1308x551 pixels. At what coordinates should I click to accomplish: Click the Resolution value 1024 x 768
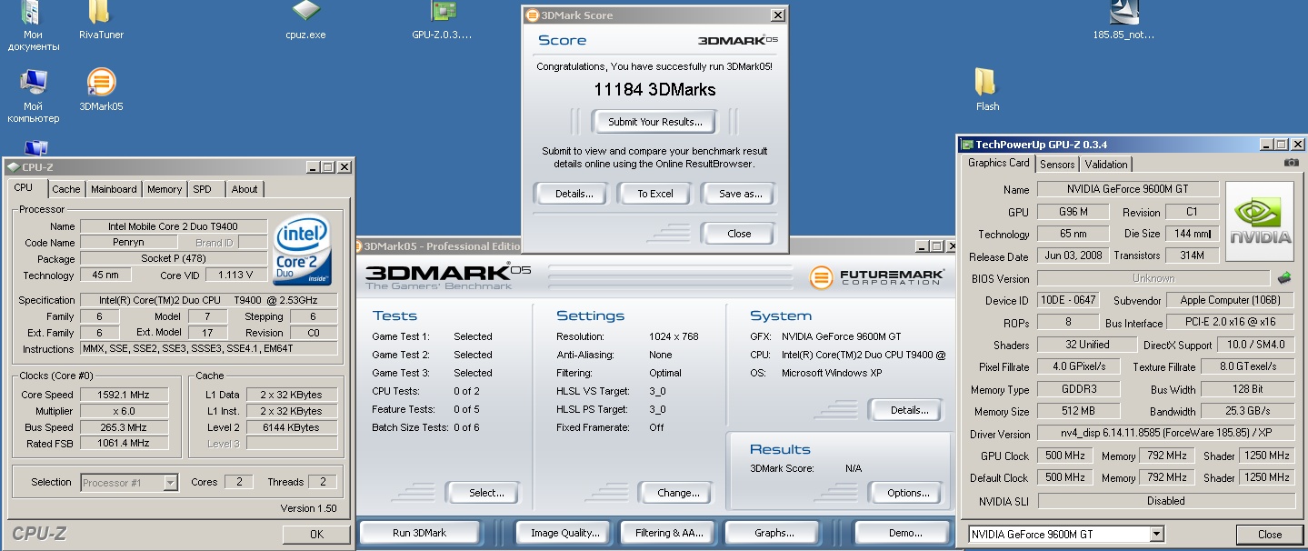tap(674, 336)
